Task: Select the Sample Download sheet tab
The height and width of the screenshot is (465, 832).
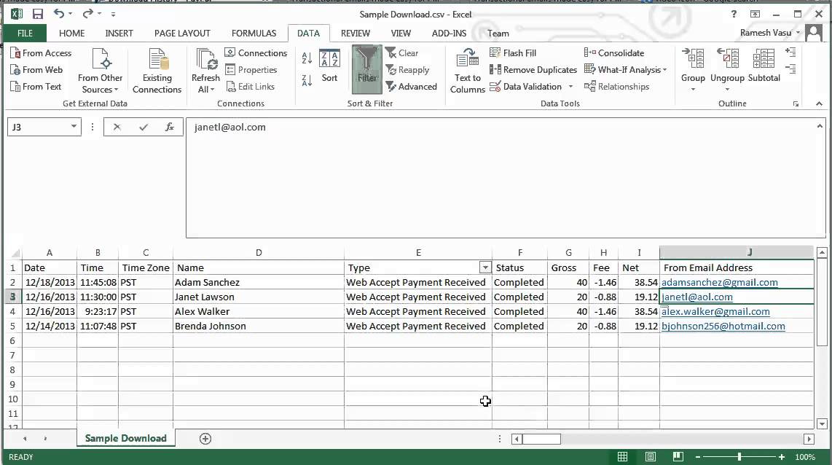Action: pyautogui.click(x=126, y=438)
